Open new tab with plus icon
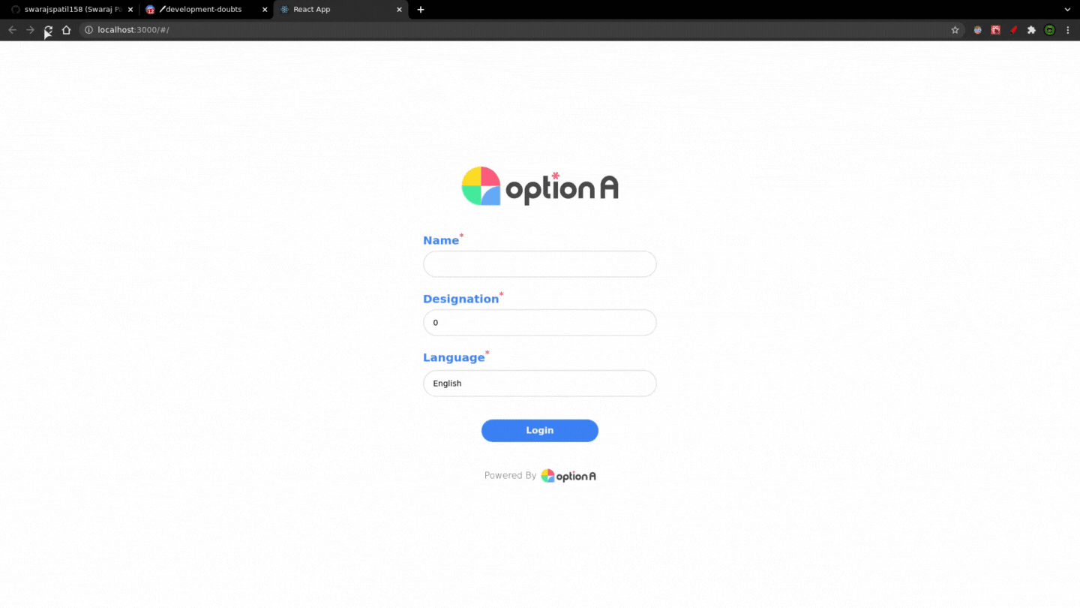The image size is (1080, 608). [x=421, y=10]
